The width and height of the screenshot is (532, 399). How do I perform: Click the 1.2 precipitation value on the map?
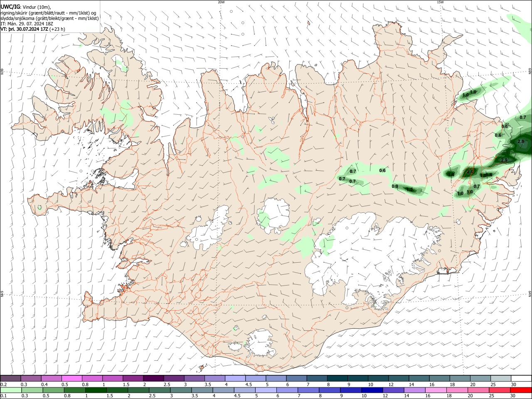[409, 190]
